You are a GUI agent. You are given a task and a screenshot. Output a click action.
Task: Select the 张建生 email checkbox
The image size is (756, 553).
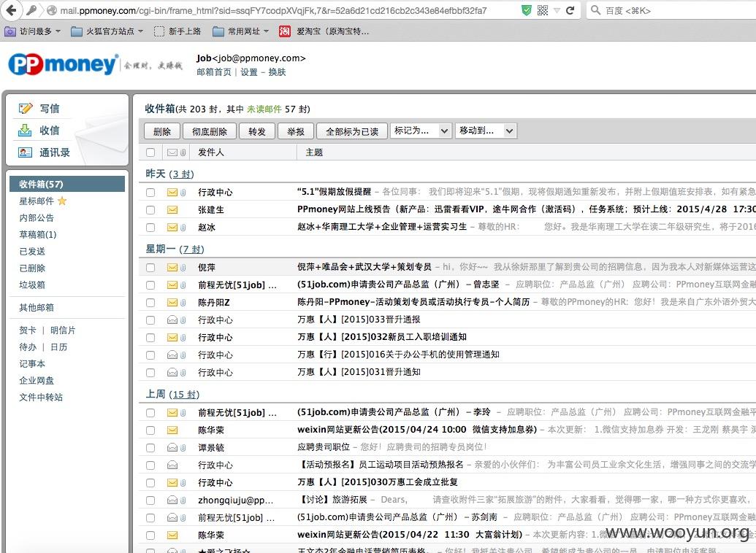coord(150,210)
